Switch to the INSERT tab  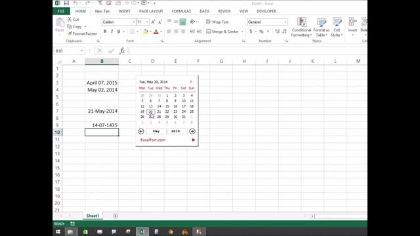coord(124,11)
